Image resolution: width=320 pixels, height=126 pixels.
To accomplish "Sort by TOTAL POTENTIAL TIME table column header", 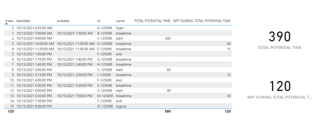I will [x=152, y=21].
